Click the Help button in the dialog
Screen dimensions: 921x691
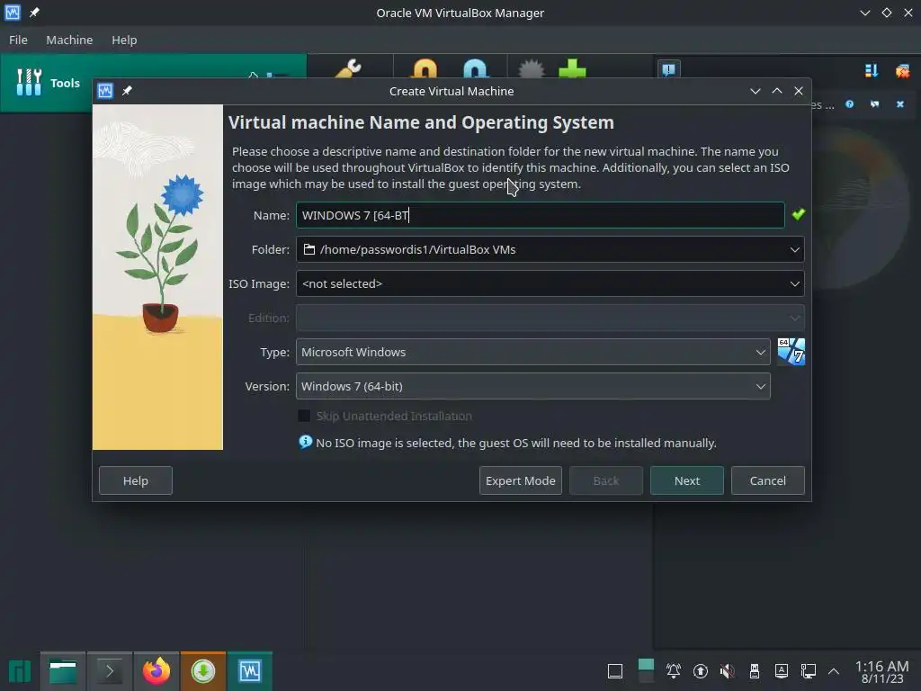[x=136, y=480]
